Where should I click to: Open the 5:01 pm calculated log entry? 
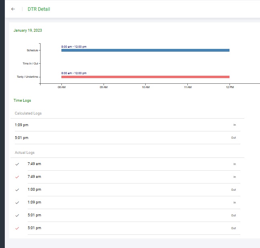pyautogui.click(x=22, y=138)
